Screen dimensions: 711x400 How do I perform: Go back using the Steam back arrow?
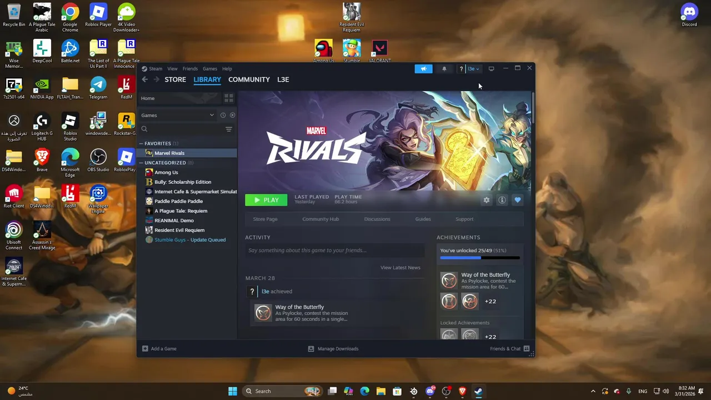(x=144, y=79)
